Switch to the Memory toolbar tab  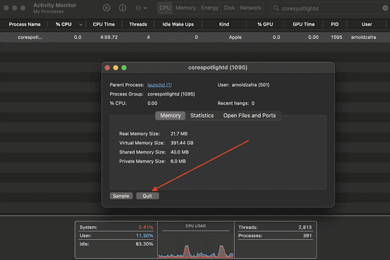point(186,8)
